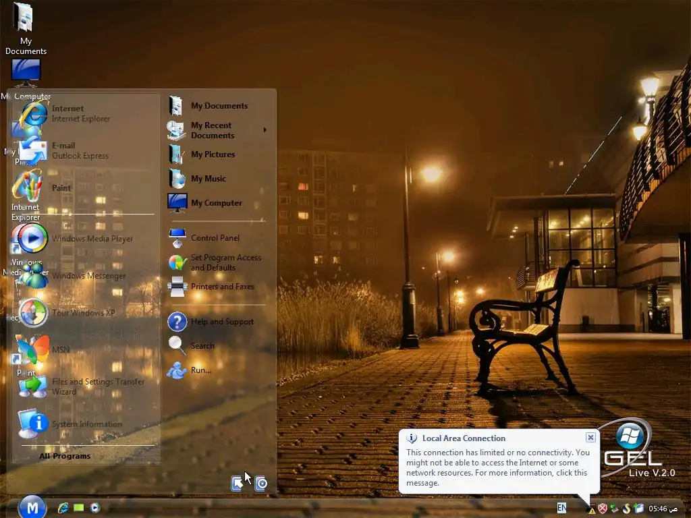Open Windows Messenger entry
The width and height of the screenshot is (691, 518).
point(86,276)
